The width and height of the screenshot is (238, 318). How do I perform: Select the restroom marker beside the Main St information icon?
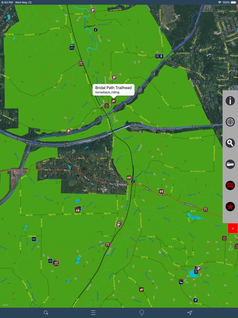click(x=129, y=178)
